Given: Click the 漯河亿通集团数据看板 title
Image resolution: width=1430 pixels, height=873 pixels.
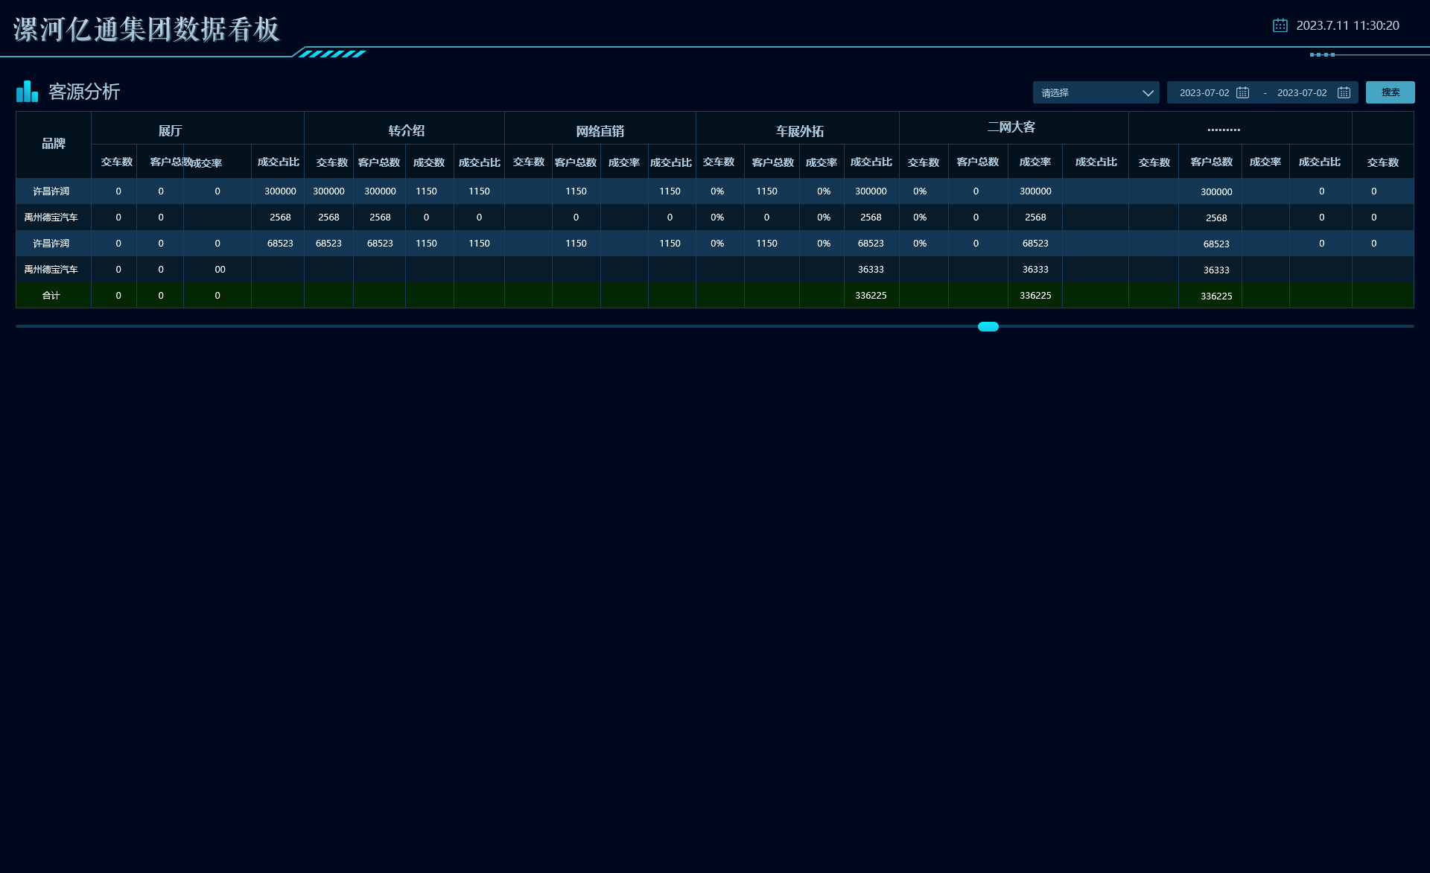Looking at the screenshot, I should click(146, 30).
